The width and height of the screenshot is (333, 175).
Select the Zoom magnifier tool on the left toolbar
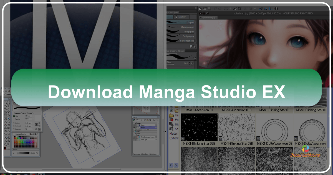pos(8,143)
